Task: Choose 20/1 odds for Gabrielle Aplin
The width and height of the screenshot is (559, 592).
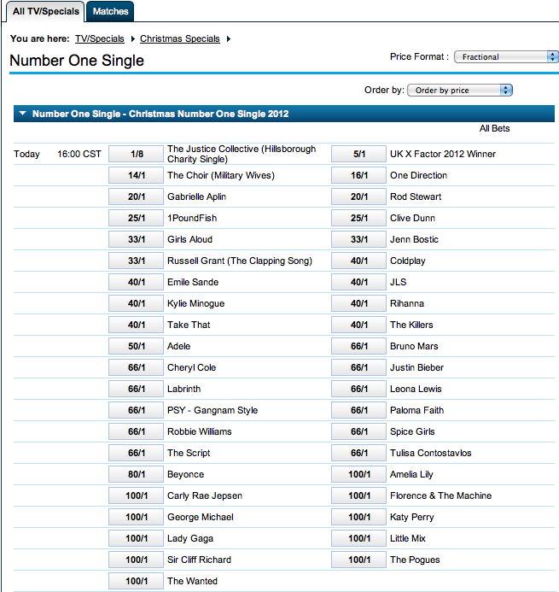Action: click(x=137, y=196)
